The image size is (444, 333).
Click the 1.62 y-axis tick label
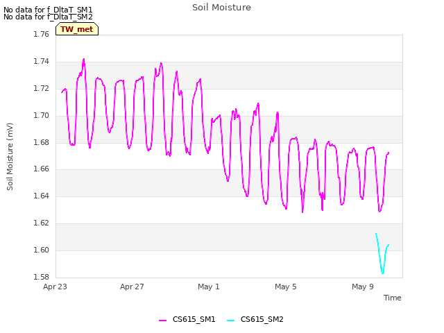pyautogui.click(x=42, y=223)
